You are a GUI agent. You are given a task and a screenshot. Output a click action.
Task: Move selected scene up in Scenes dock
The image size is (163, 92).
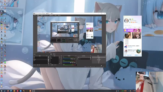[x=38, y=65]
